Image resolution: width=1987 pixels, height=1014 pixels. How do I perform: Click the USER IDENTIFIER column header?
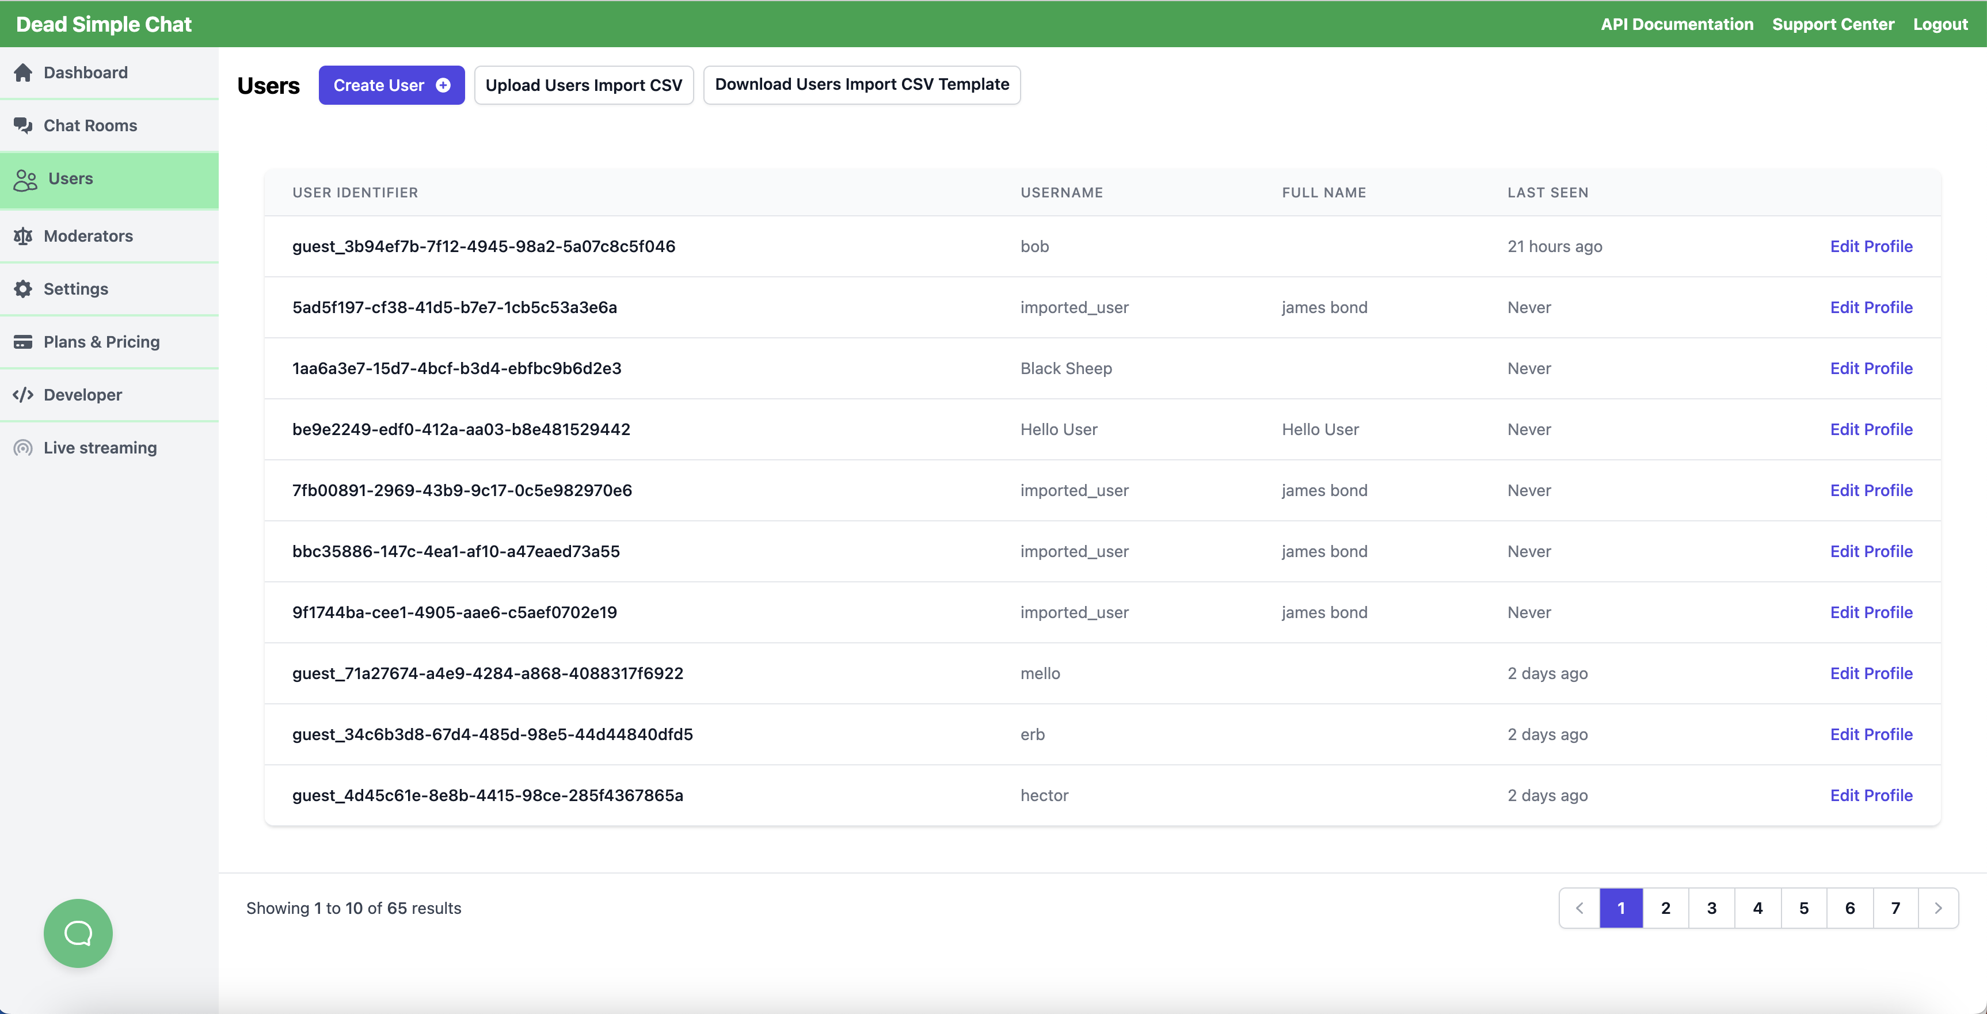point(355,193)
